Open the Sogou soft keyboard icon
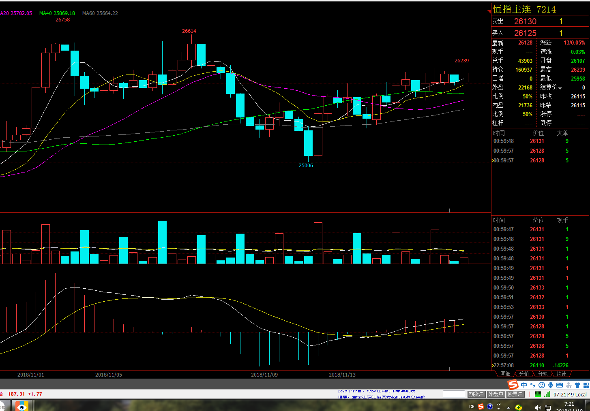 (560, 385)
